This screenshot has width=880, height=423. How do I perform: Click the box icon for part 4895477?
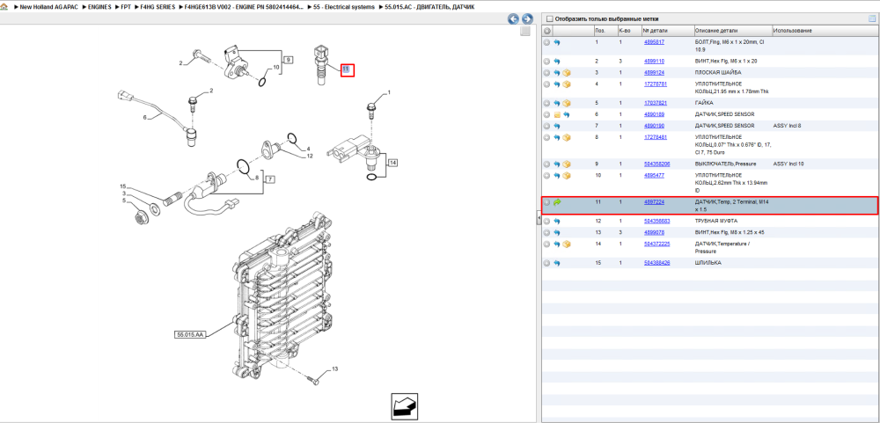pyautogui.click(x=567, y=176)
